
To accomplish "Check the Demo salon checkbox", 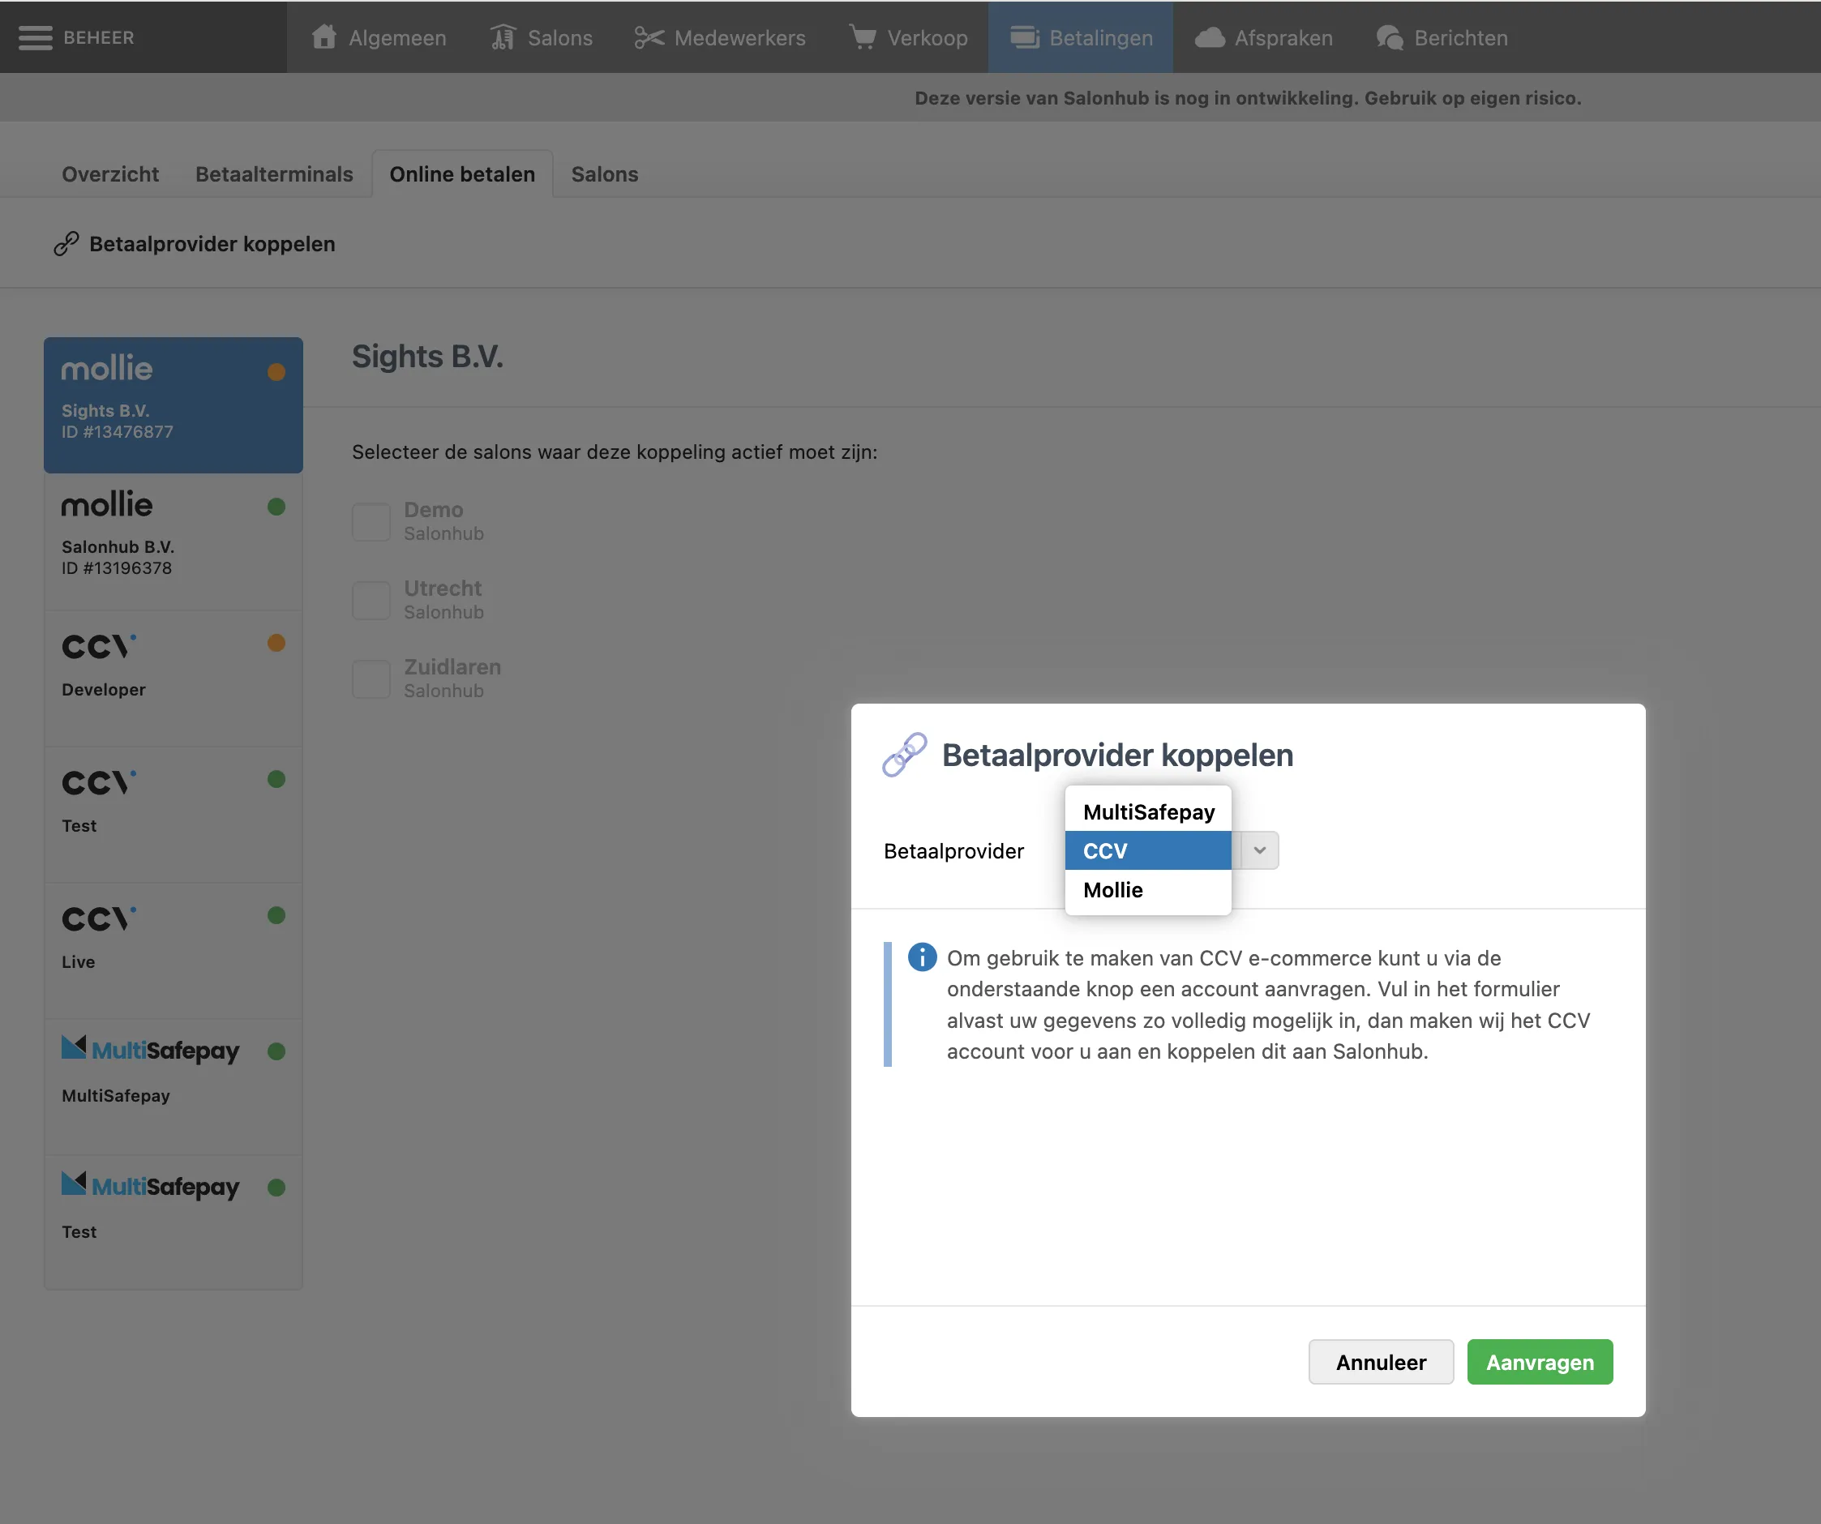I will pyautogui.click(x=371, y=522).
